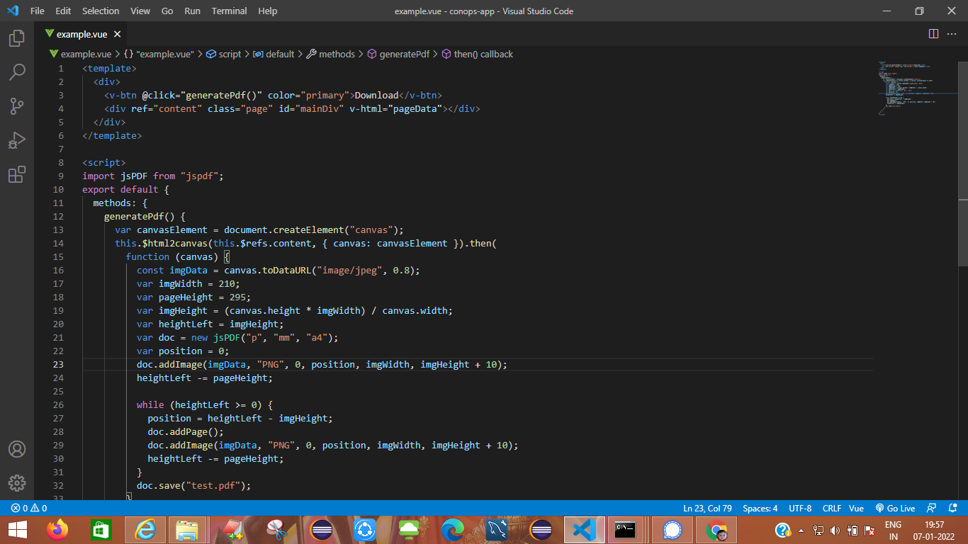Open the Terminal menu
Screen dimensions: 968x544
(228, 11)
